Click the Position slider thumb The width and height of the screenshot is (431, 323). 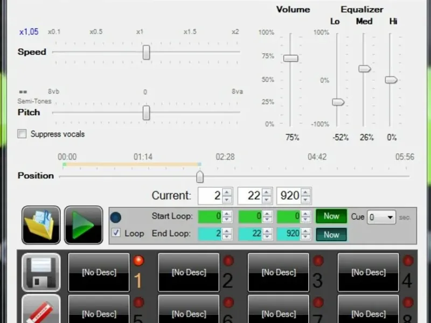click(200, 177)
